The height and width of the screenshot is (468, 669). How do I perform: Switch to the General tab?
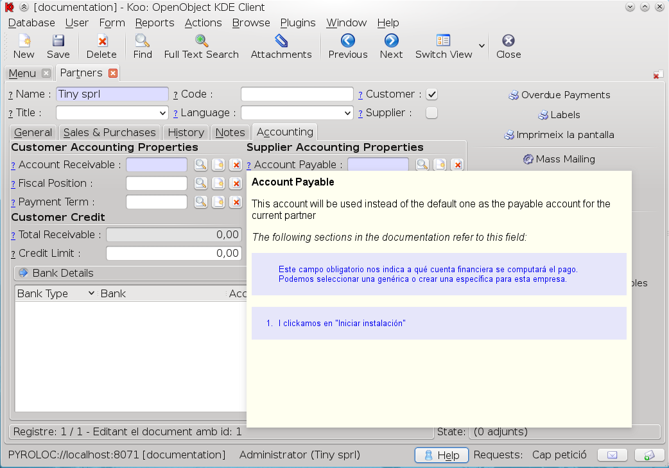(33, 133)
